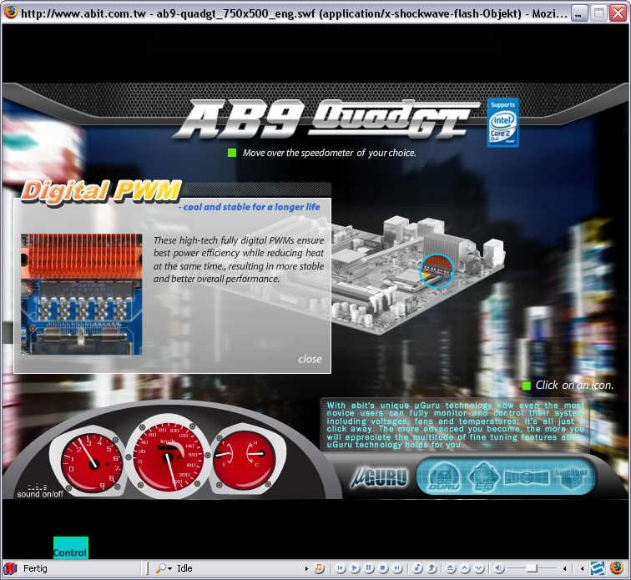This screenshot has width=631, height=580.
Task: Click the volume slider handle
Action: click(x=532, y=568)
